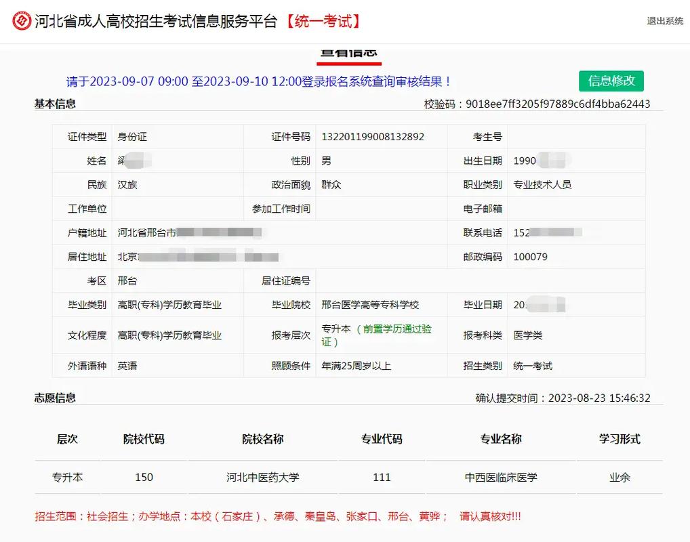Select the 专业名称 中西医临床医学 cell
The width and height of the screenshot is (690, 542).
501,477
